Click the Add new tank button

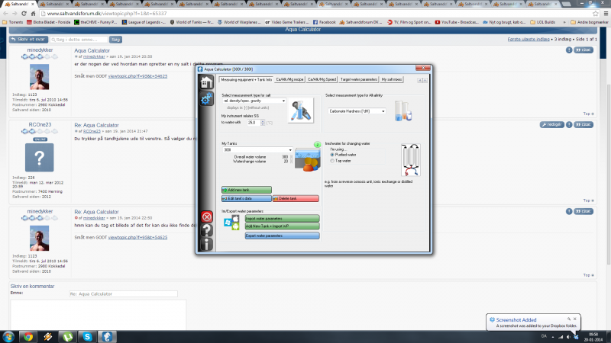point(246,190)
